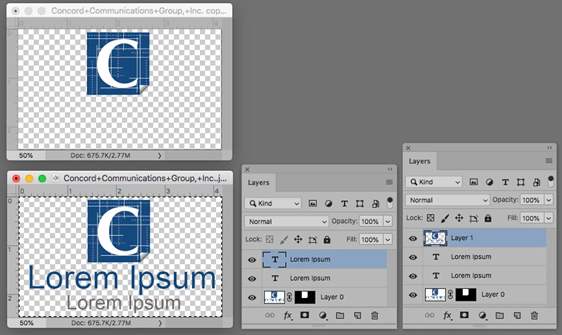Viewport: 562px width, 335px height.
Task: Open left Layers panel flyout menu
Action: 389,182
